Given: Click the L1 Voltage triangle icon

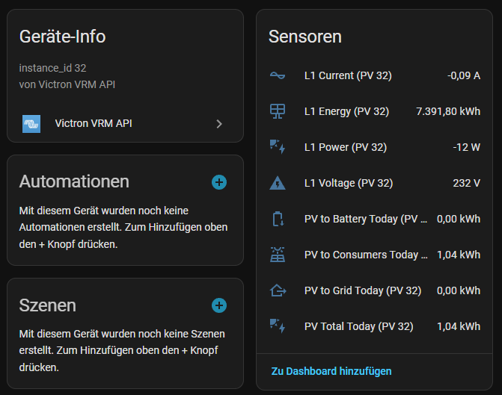Looking at the screenshot, I should coord(278,183).
